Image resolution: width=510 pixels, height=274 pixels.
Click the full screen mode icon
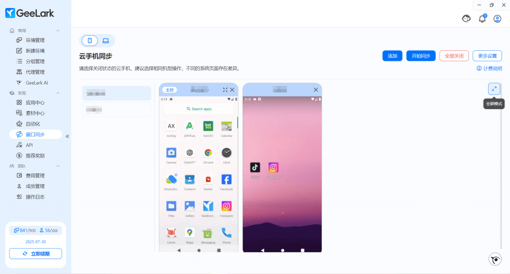point(494,89)
